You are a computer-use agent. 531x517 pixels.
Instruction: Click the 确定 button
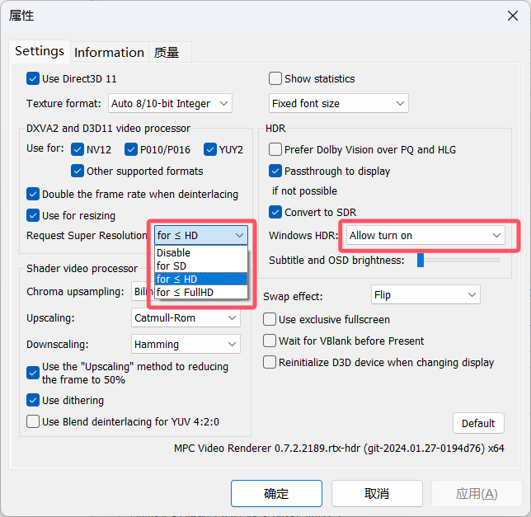(276, 493)
